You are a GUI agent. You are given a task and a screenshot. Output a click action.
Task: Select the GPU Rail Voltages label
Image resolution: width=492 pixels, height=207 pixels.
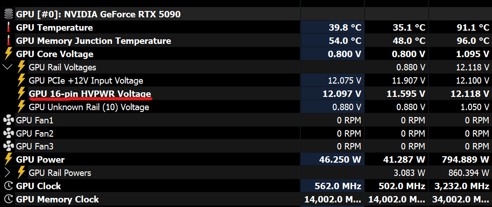point(63,67)
